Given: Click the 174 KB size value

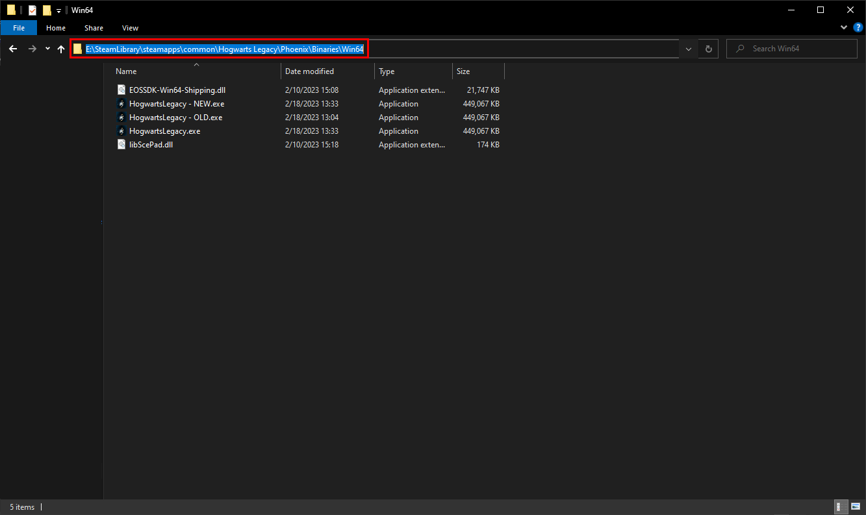Looking at the screenshot, I should point(487,145).
